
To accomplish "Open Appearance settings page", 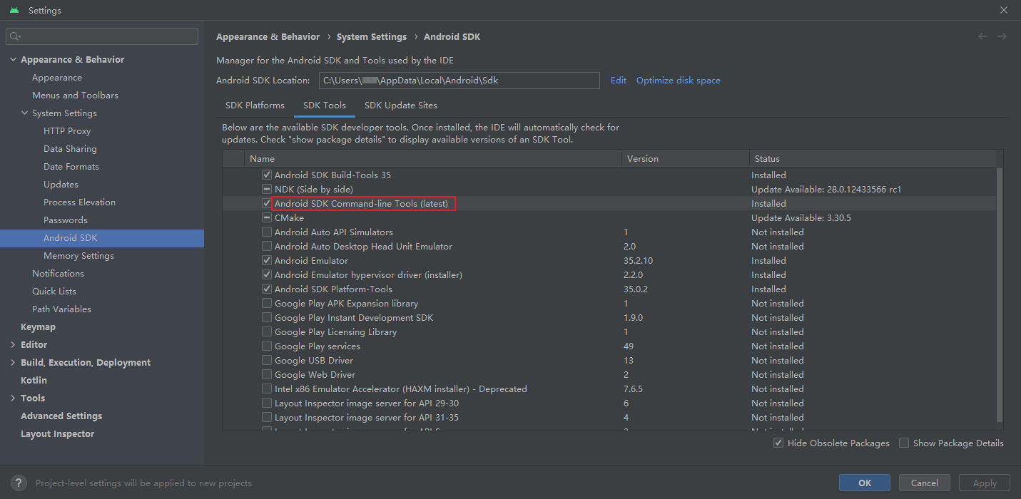I will pyautogui.click(x=57, y=77).
